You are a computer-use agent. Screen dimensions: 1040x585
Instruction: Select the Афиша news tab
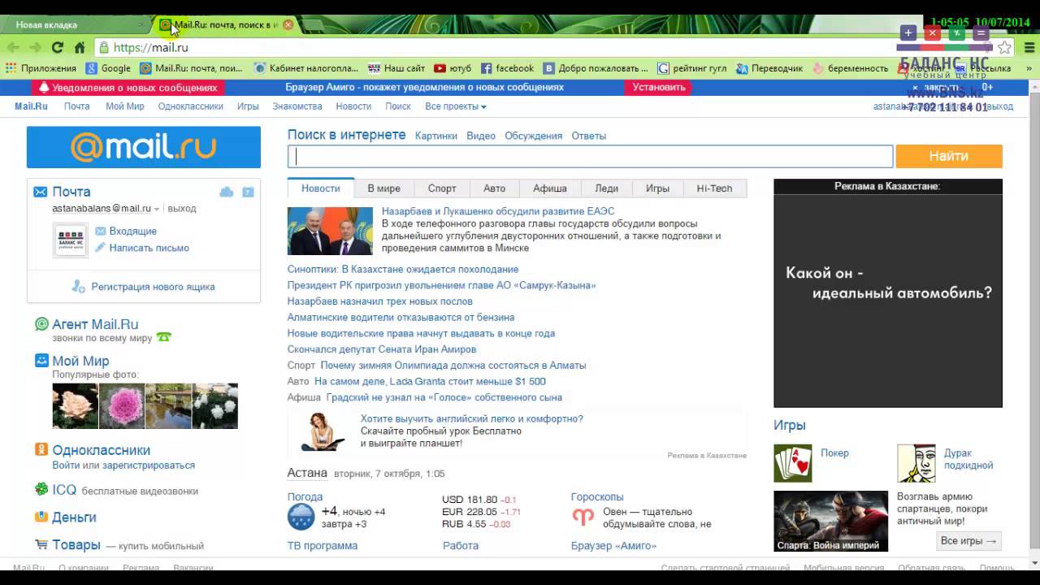[x=550, y=188]
